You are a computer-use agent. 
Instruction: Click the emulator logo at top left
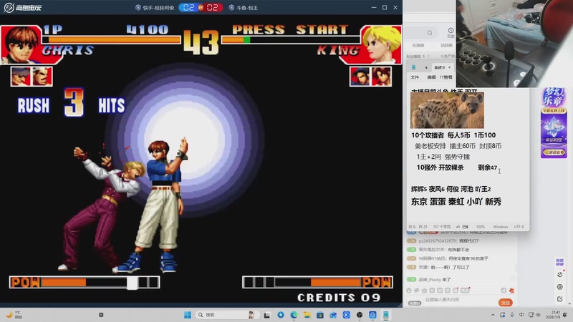(23, 7)
